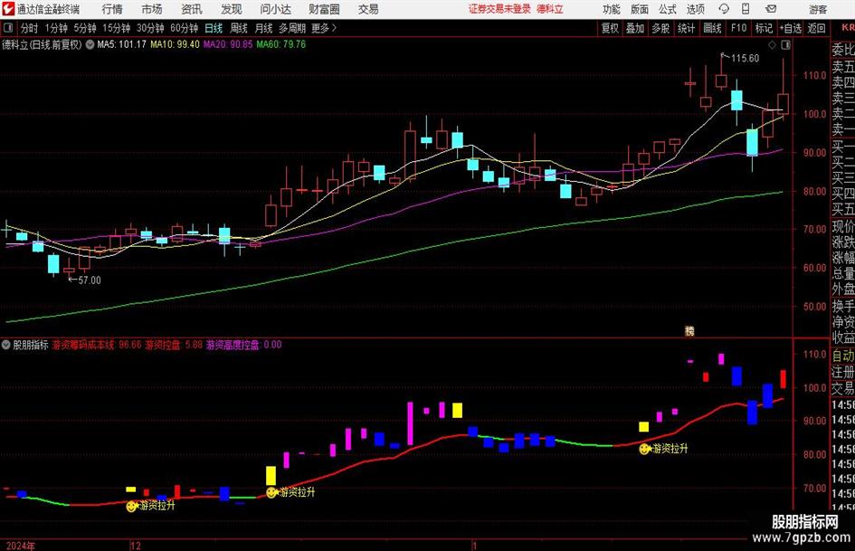Click the smiley 游资拉升 marker near 80.00
Screen dimensions: 855x551
click(644, 449)
